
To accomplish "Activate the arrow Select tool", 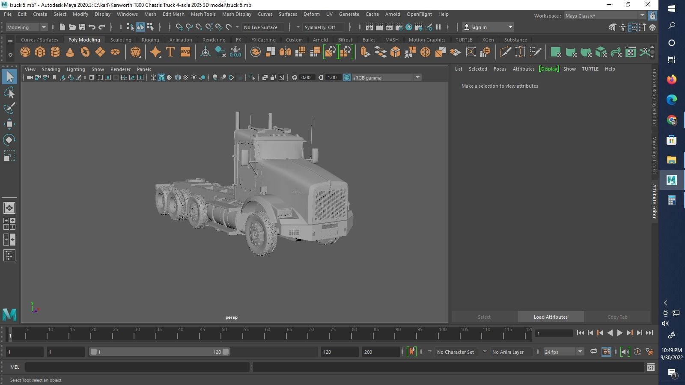I will coord(9,77).
